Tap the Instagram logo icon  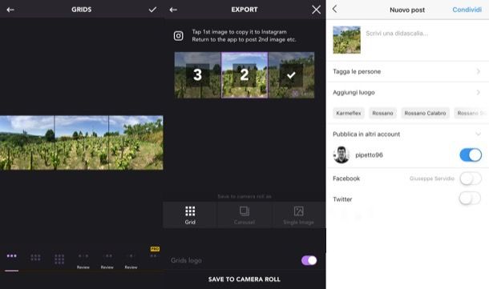[x=179, y=36]
